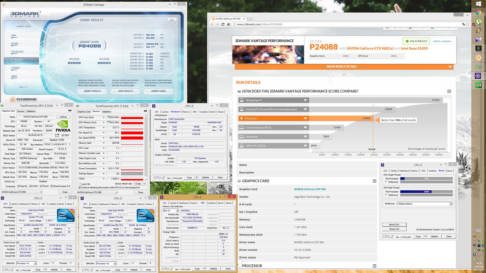Click the CPU Multi Thread 9044 benchmark bar
The width and height of the screenshot is (486, 273).
click(x=426, y=192)
